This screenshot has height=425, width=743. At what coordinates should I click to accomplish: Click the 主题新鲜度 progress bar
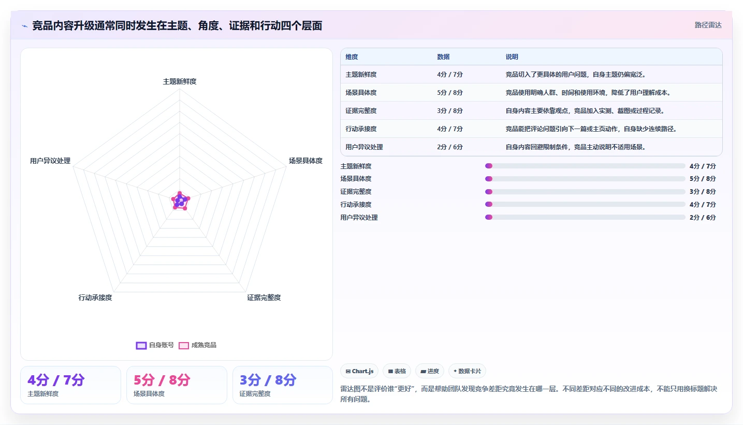(585, 166)
